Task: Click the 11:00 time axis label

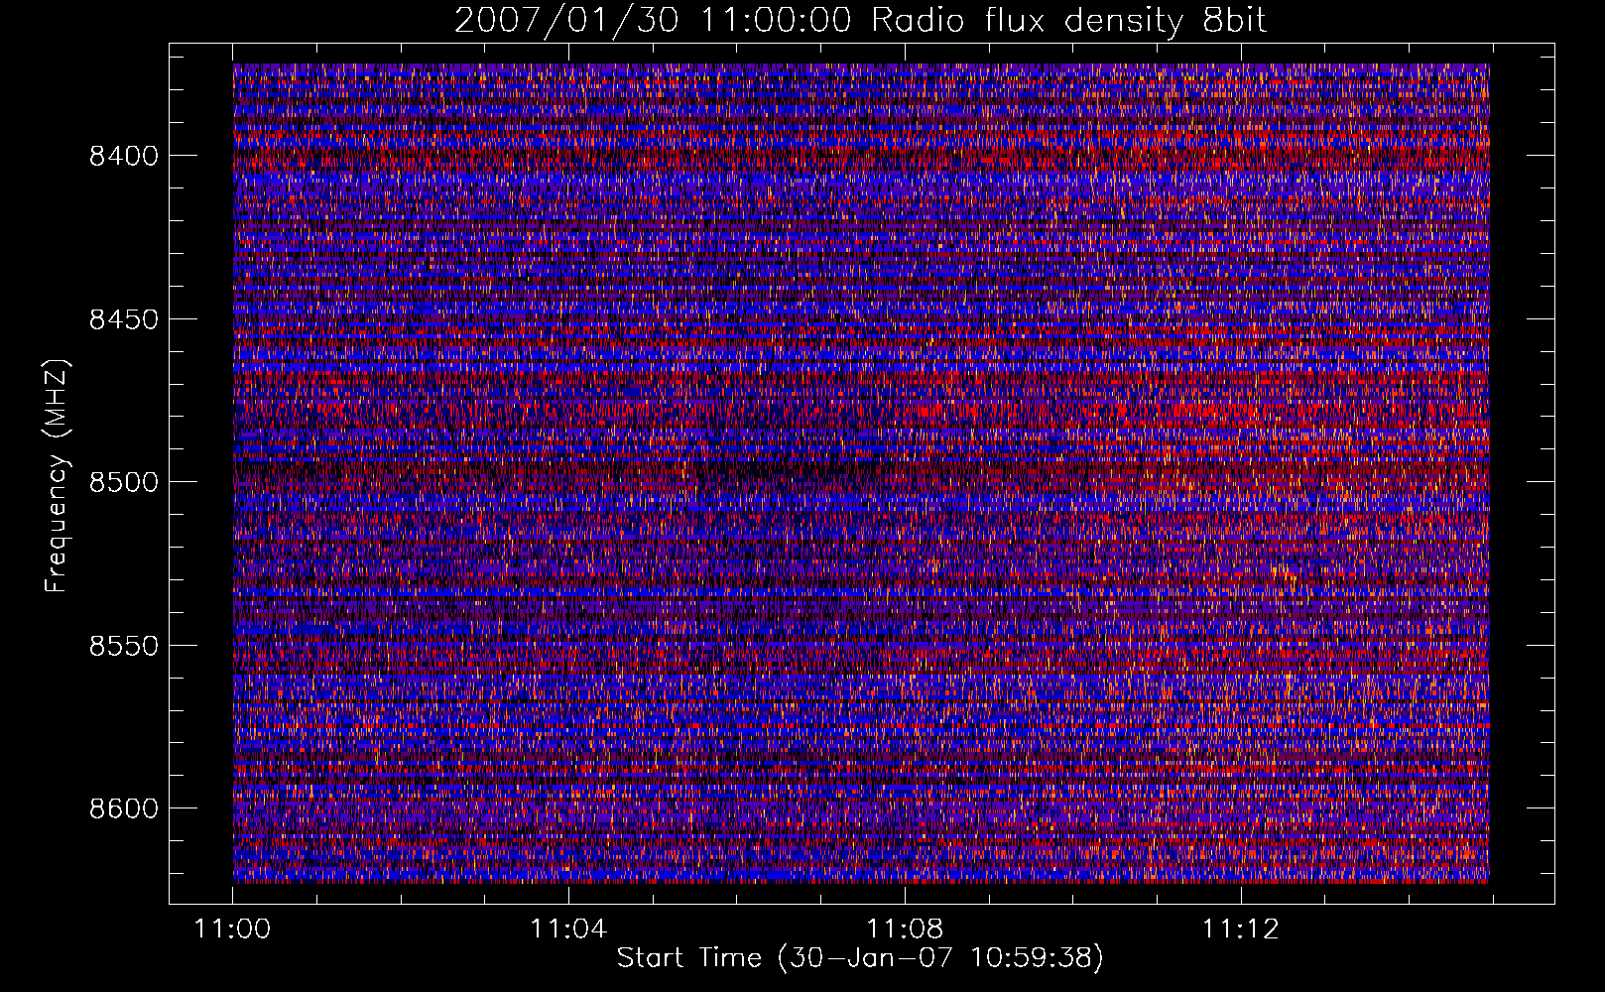Action: click(232, 930)
